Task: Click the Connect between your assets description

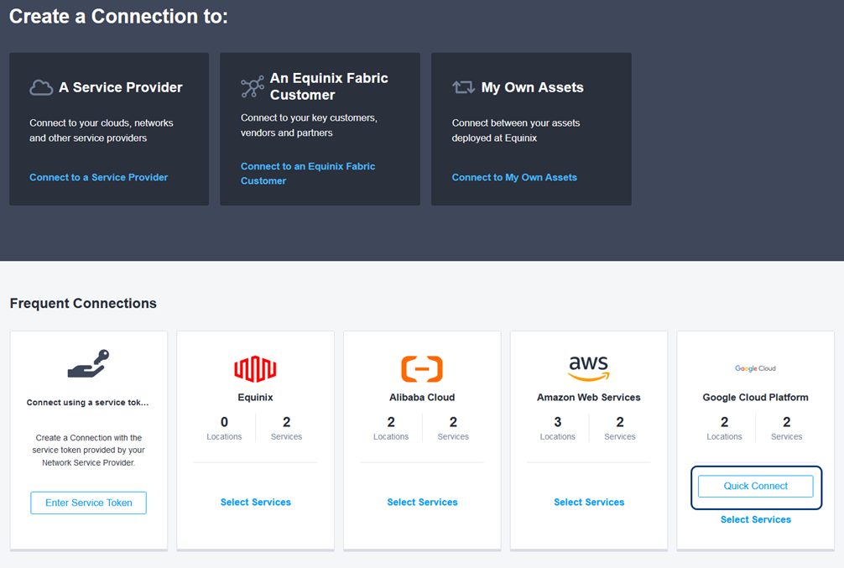Action: click(516, 130)
